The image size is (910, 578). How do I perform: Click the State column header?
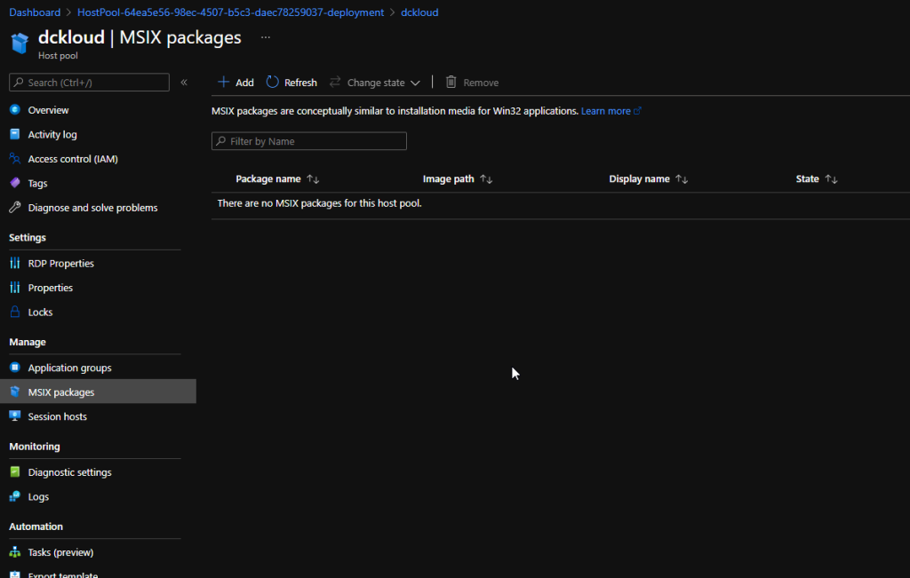click(x=807, y=179)
